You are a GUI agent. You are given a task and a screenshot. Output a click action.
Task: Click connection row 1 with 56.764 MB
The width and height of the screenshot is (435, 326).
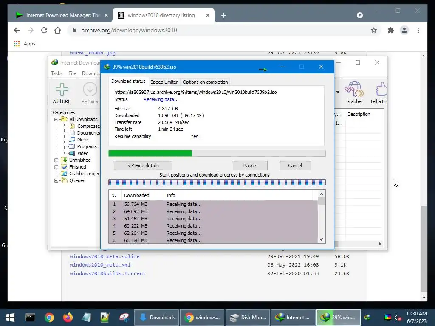click(x=213, y=204)
